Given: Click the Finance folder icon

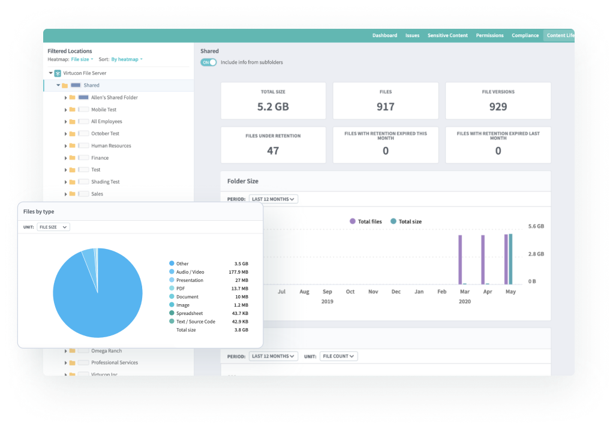Looking at the screenshot, I should point(72,158).
